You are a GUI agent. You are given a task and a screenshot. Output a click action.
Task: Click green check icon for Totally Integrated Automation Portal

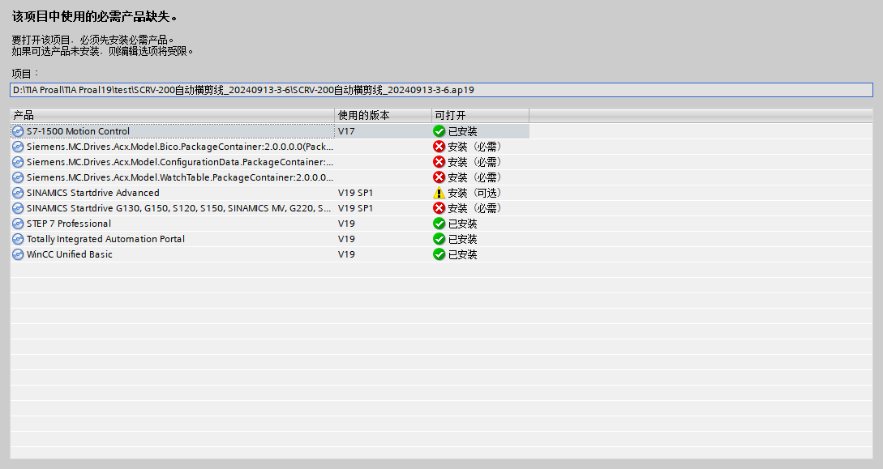point(439,239)
